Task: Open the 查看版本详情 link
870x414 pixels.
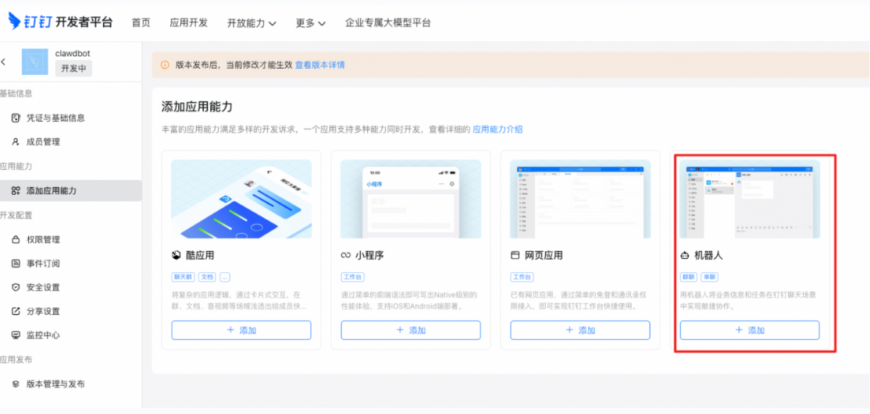Action: click(x=319, y=65)
